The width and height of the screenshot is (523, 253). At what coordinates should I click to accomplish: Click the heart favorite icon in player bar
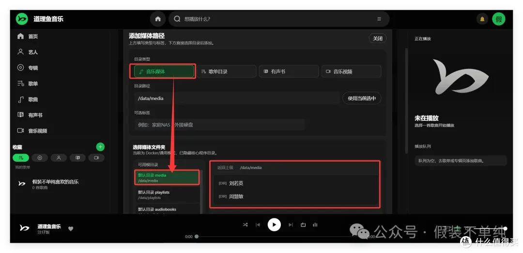tap(70, 229)
